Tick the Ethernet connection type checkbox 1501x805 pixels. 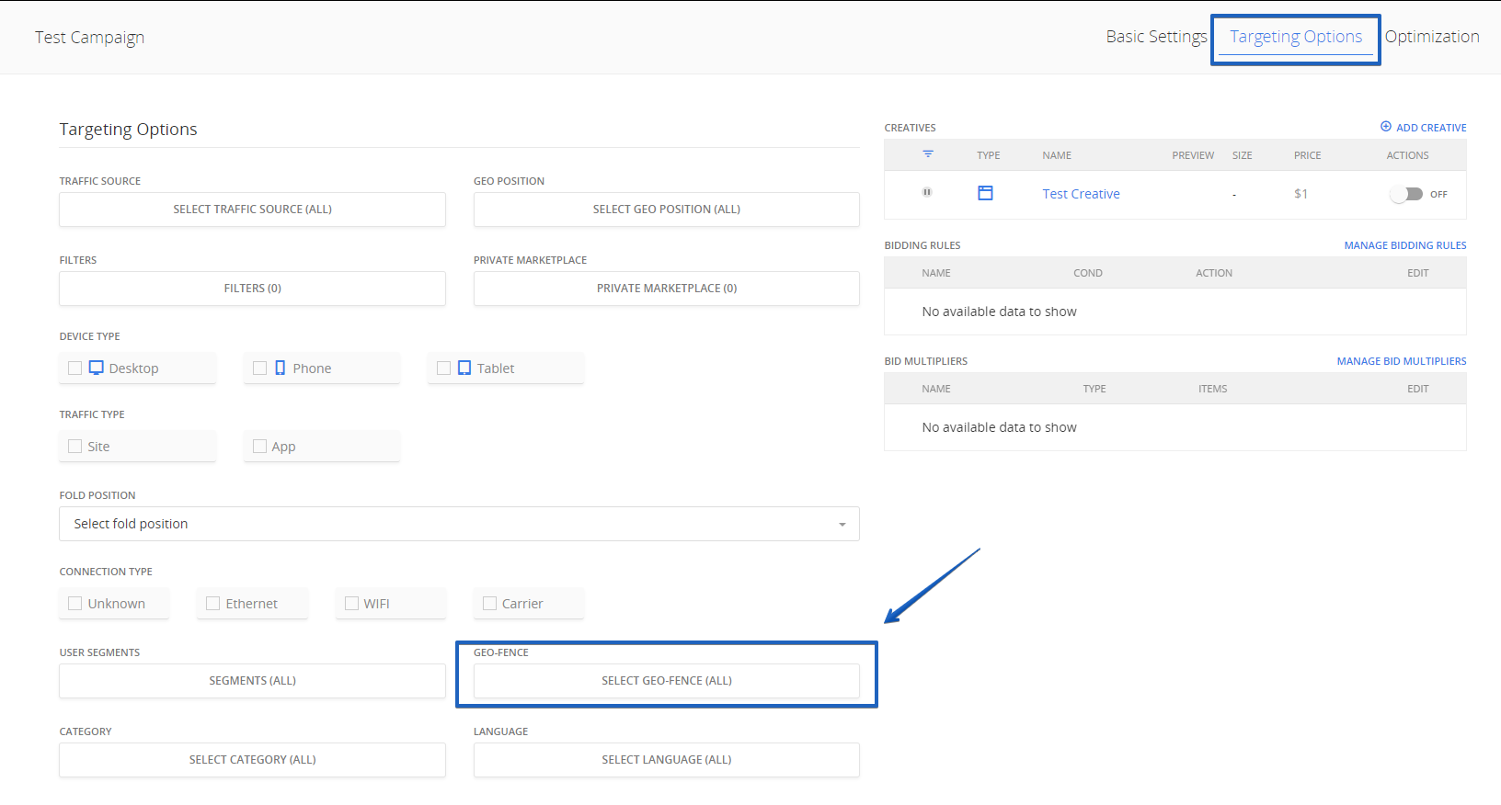[x=213, y=603]
